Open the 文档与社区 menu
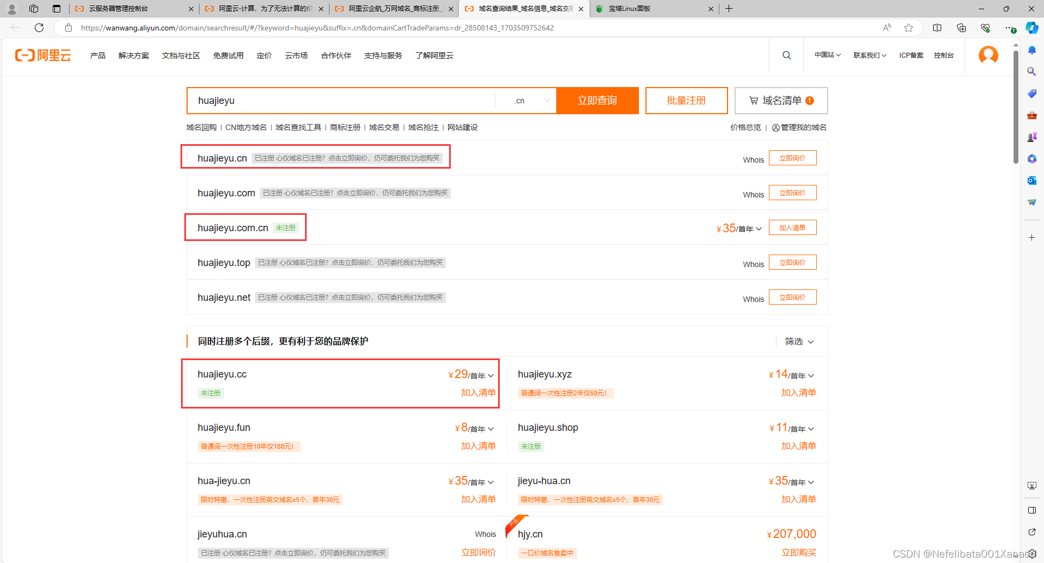1044x563 pixels. (181, 55)
